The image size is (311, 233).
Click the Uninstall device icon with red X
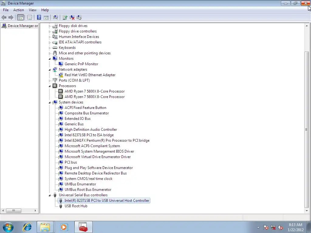click(x=72, y=17)
